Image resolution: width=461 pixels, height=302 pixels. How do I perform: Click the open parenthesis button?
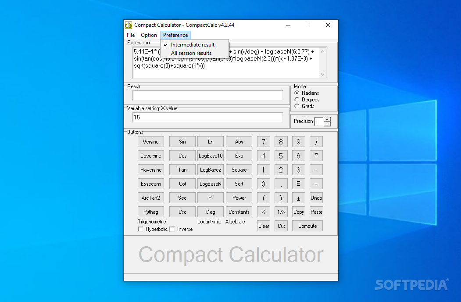pos(264,198)
